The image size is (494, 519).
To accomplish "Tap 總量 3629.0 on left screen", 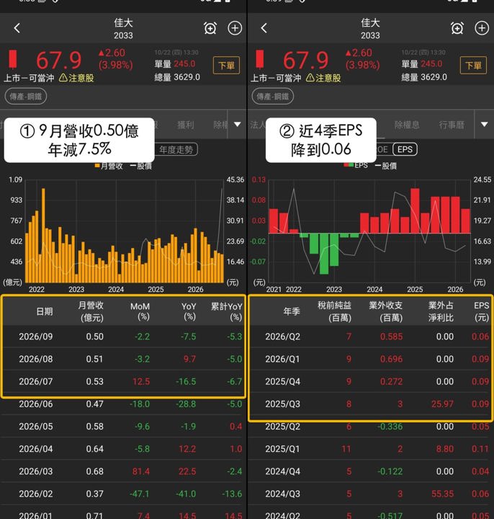I will click(177, 77).
